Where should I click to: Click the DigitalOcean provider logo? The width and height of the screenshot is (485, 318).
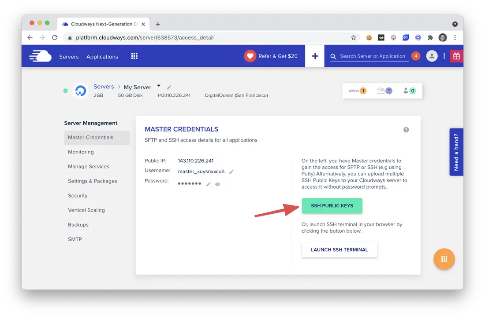click(80, 91)
